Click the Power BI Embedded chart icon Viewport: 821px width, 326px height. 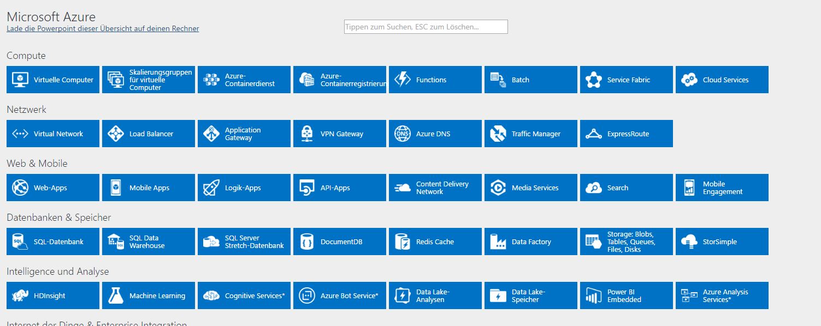point(594,295)
